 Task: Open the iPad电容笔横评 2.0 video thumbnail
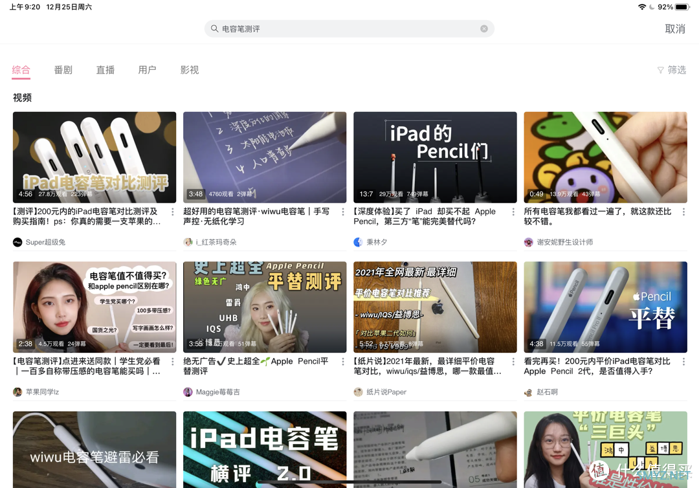265,449
